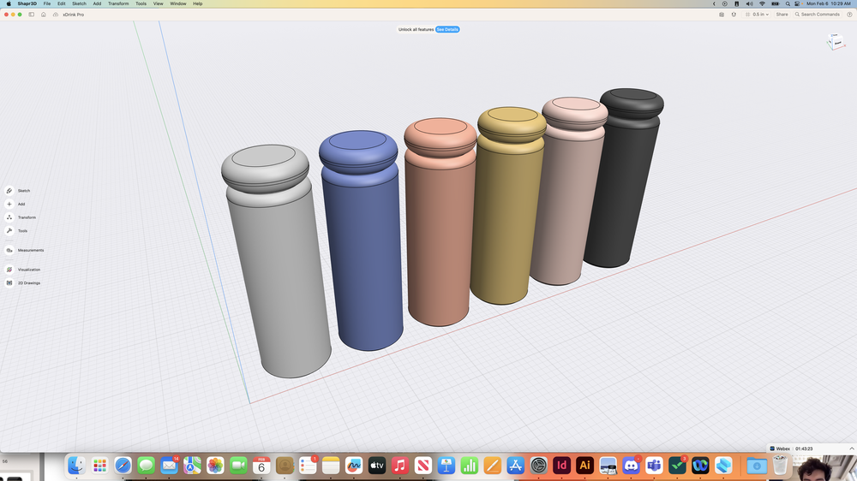857x481 pixels.
Task: Open the Downloads folder in the dock
Action: click(757, 466)
